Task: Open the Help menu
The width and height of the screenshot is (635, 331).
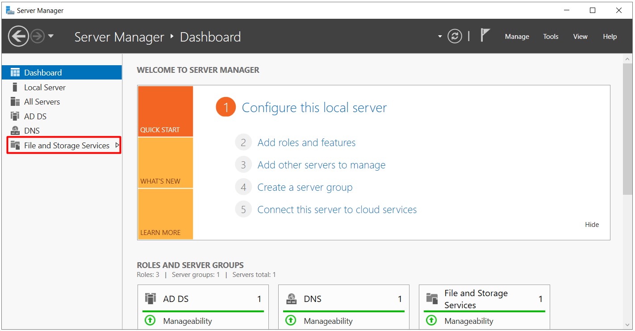Action: [610, 37]
